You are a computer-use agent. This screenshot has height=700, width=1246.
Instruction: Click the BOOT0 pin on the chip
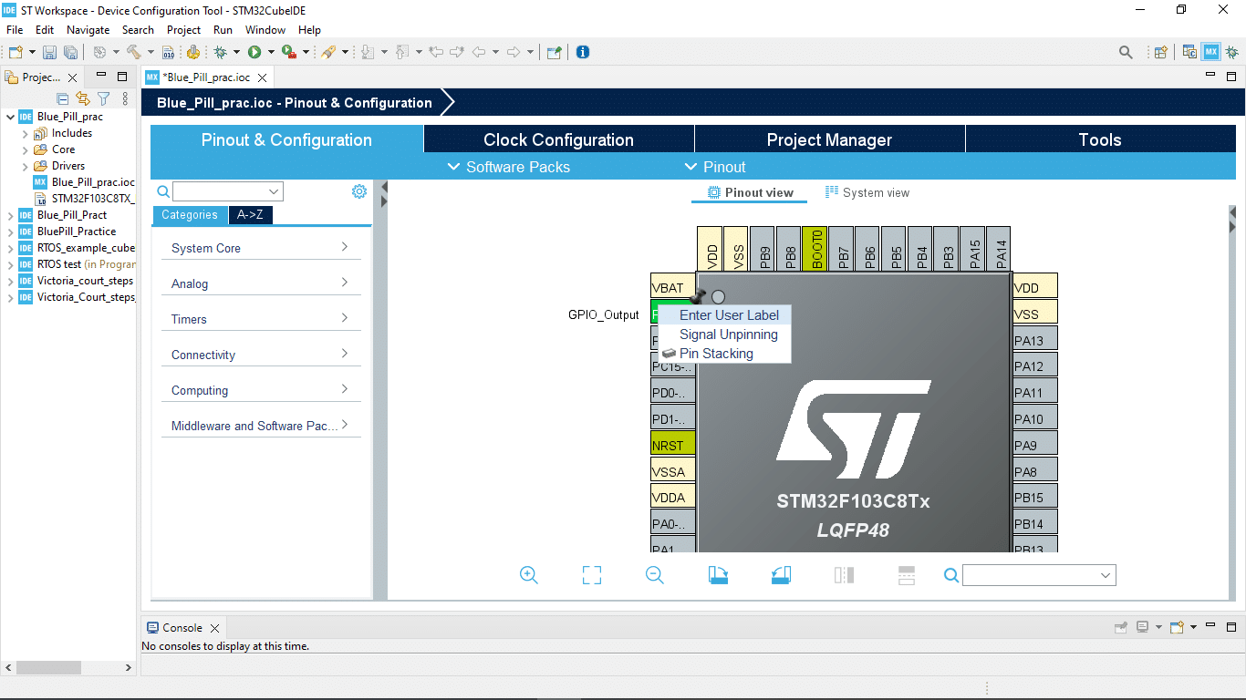coord(815,249)
